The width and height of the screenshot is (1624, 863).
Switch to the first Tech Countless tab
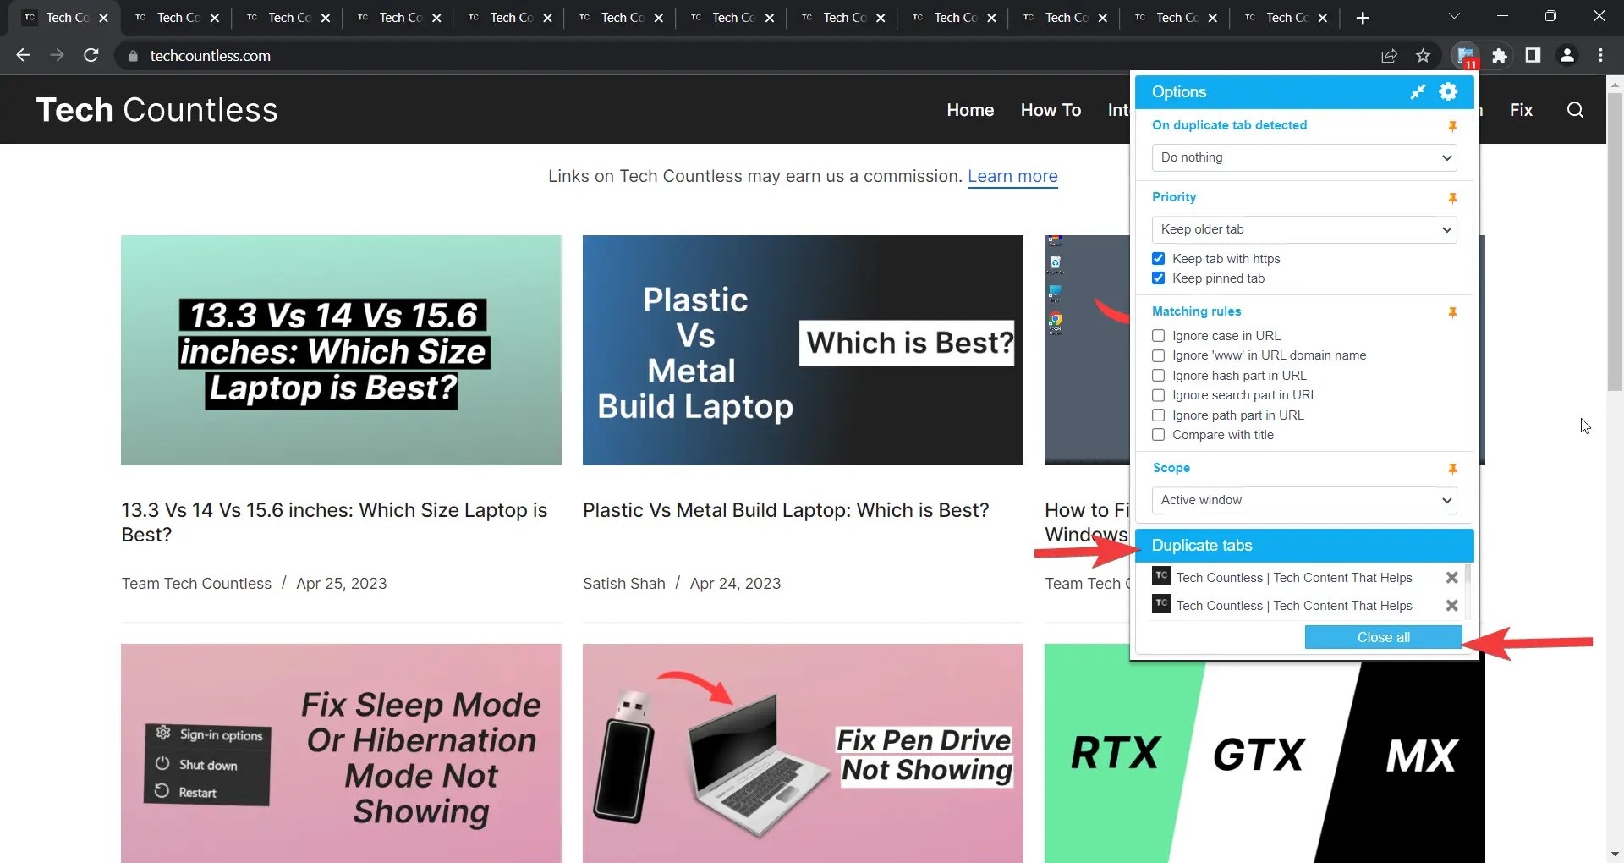pos(59,17)
